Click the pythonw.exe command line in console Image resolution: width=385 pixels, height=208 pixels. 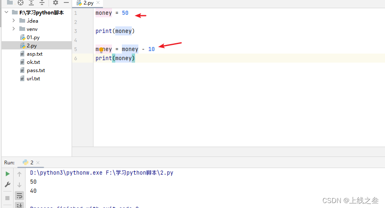pos(101,173)
